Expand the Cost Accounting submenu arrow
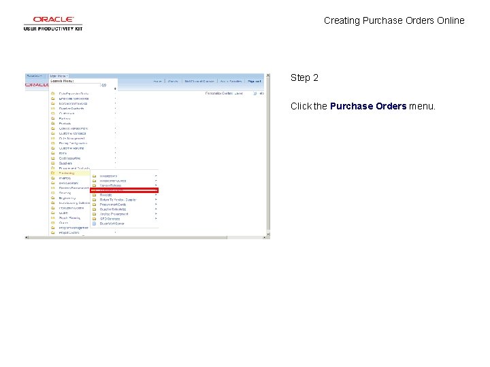 click(x=115, y=158)
